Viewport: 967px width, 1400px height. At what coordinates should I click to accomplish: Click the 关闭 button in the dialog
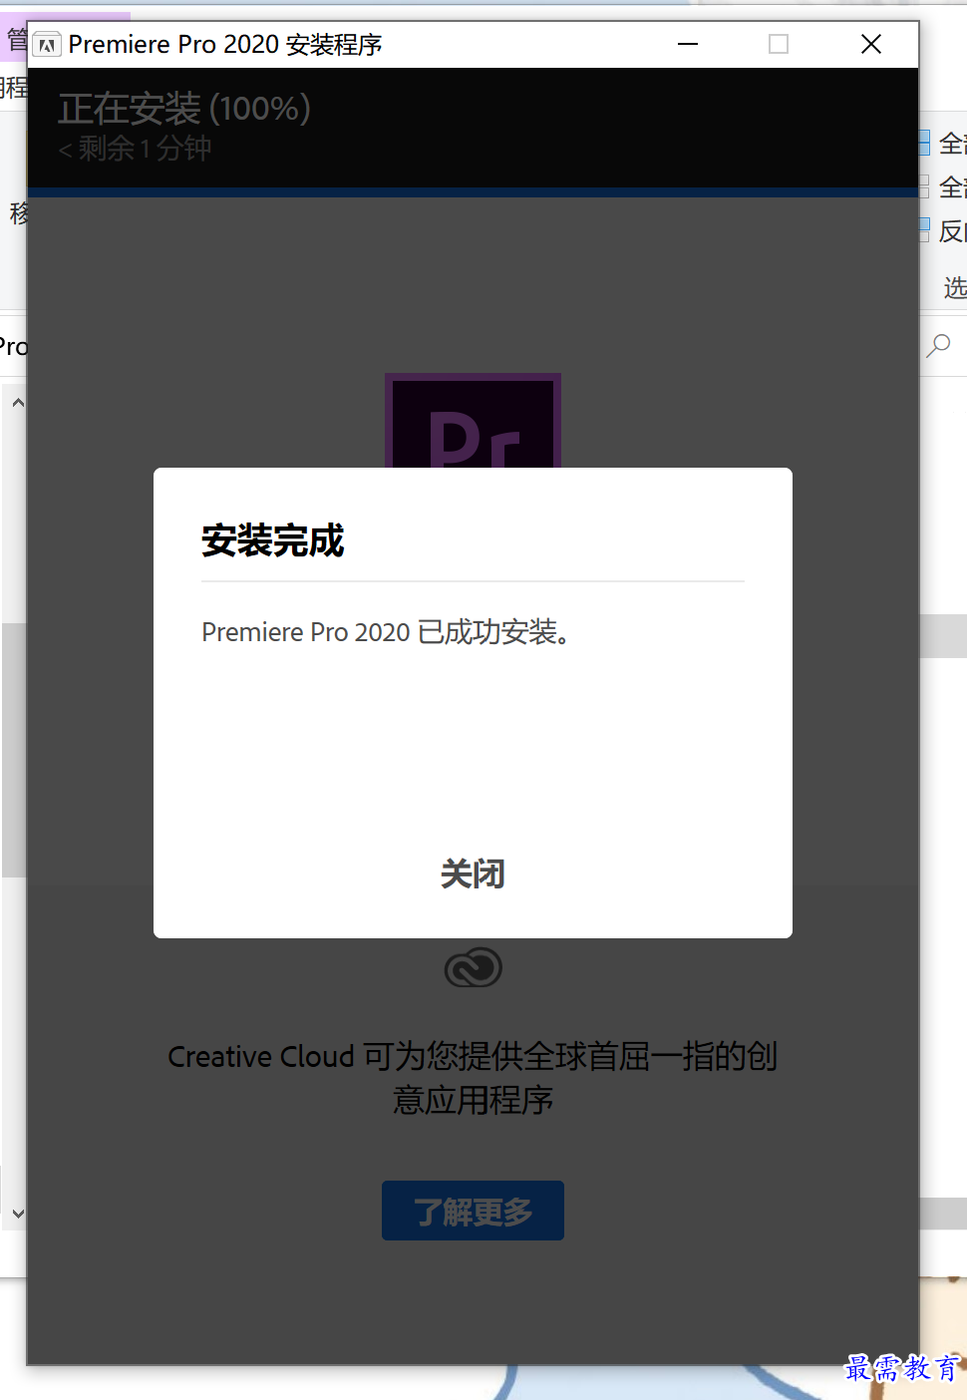473,875
